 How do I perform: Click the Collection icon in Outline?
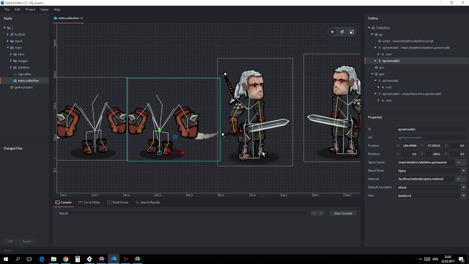click(373, 28)
